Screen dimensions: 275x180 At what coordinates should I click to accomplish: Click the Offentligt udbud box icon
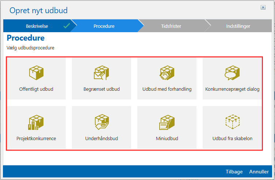pos(36,72)
